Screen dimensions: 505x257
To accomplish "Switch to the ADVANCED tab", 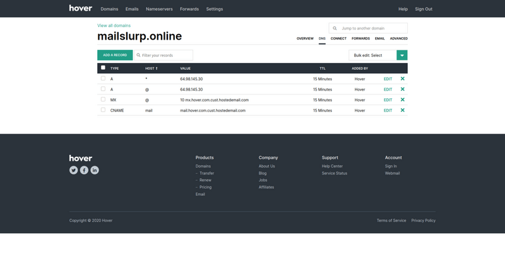I will tap(399, 38).
